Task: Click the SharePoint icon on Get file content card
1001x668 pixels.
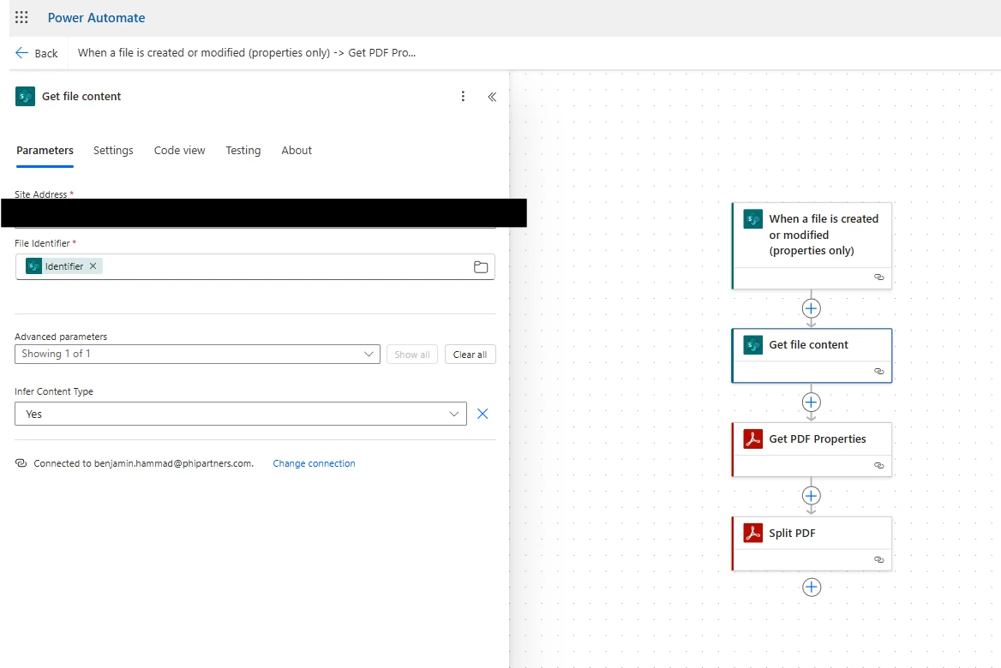Action: pyautogui.click(x=753, y=345)
